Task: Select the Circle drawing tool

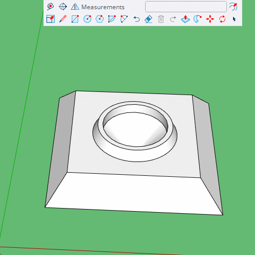Action: point(87,19)
